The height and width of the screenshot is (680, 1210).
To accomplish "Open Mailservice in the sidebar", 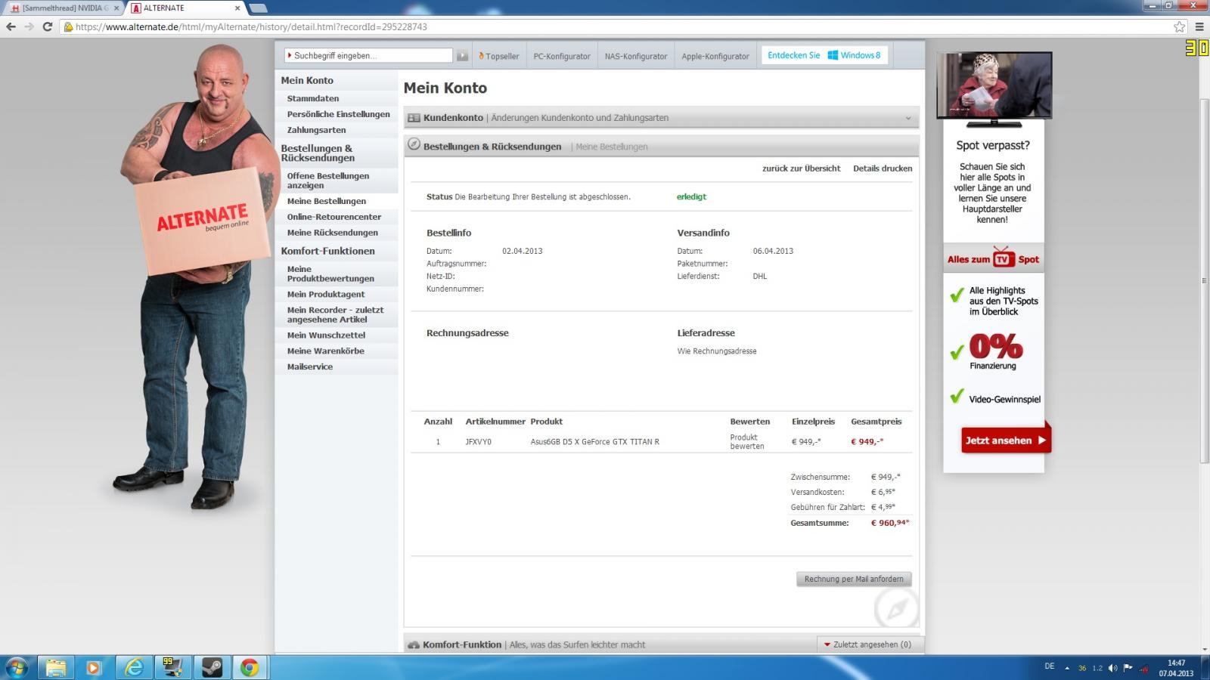I will (310, 366).
